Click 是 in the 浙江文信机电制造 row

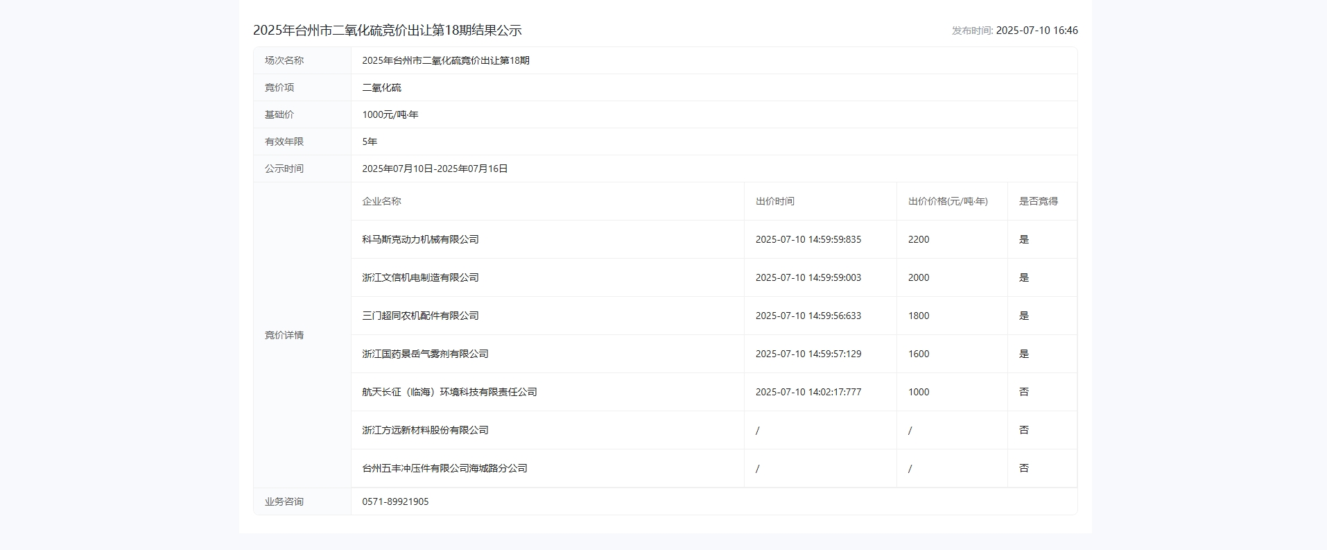click(x=1024, y=277)
